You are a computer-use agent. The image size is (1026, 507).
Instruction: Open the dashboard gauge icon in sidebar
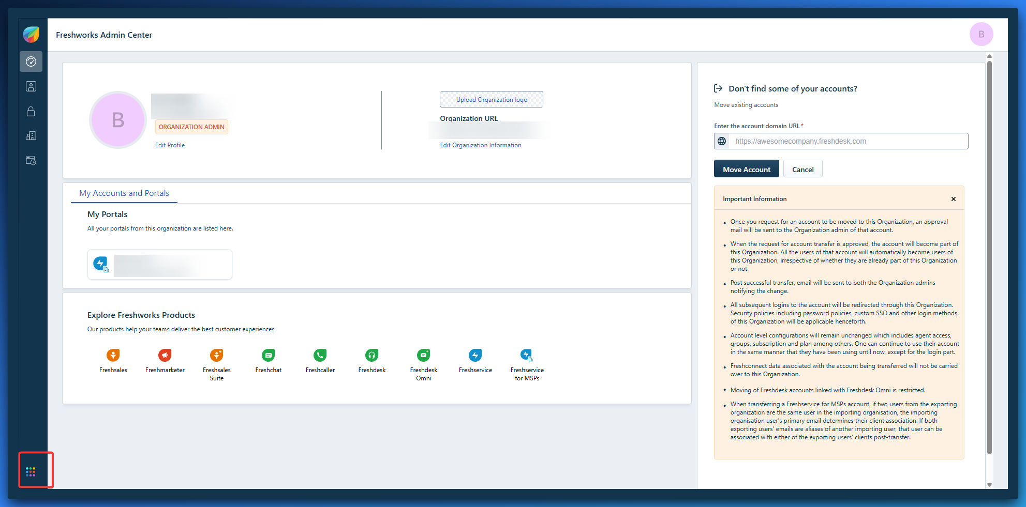pos(31,62)
